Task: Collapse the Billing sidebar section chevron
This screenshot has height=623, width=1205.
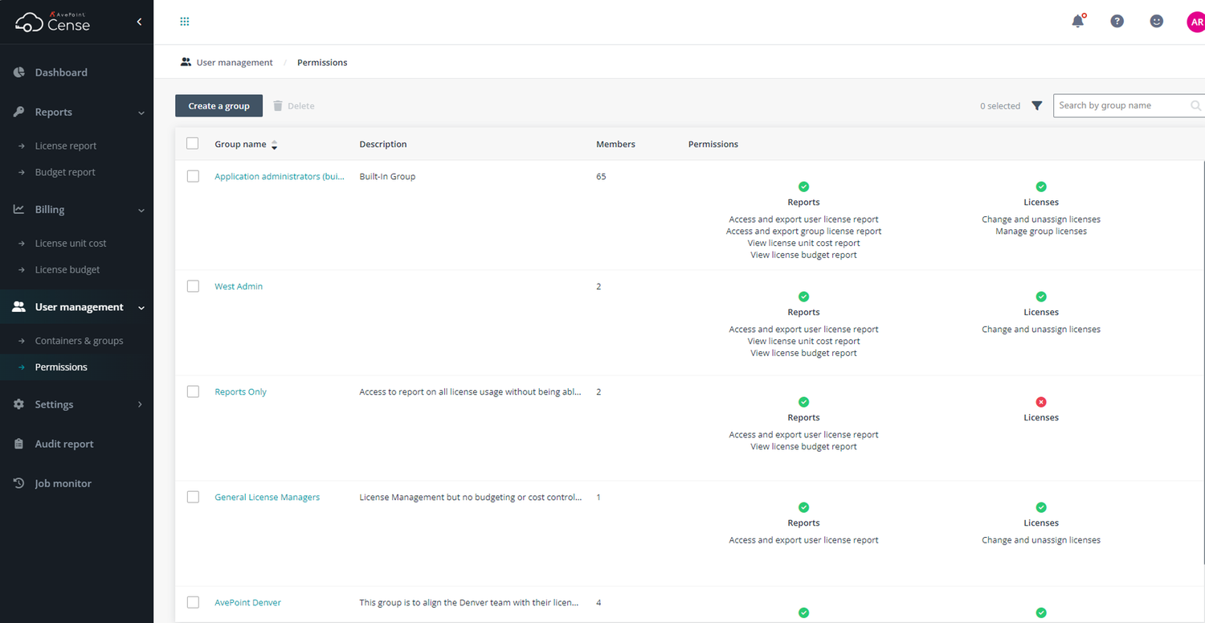Action: click(141, 210)
